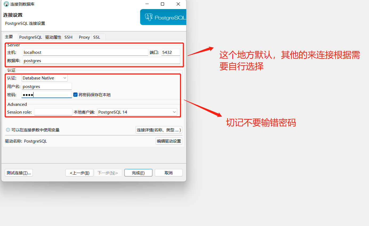The width and height of the screenshot is (369, 226).
Task: Click the 完成(F) button
Action: tap(138, 173)
